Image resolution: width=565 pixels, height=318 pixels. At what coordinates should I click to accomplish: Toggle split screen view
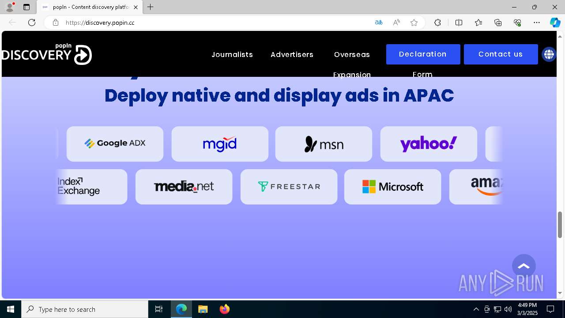pos(459,23)
